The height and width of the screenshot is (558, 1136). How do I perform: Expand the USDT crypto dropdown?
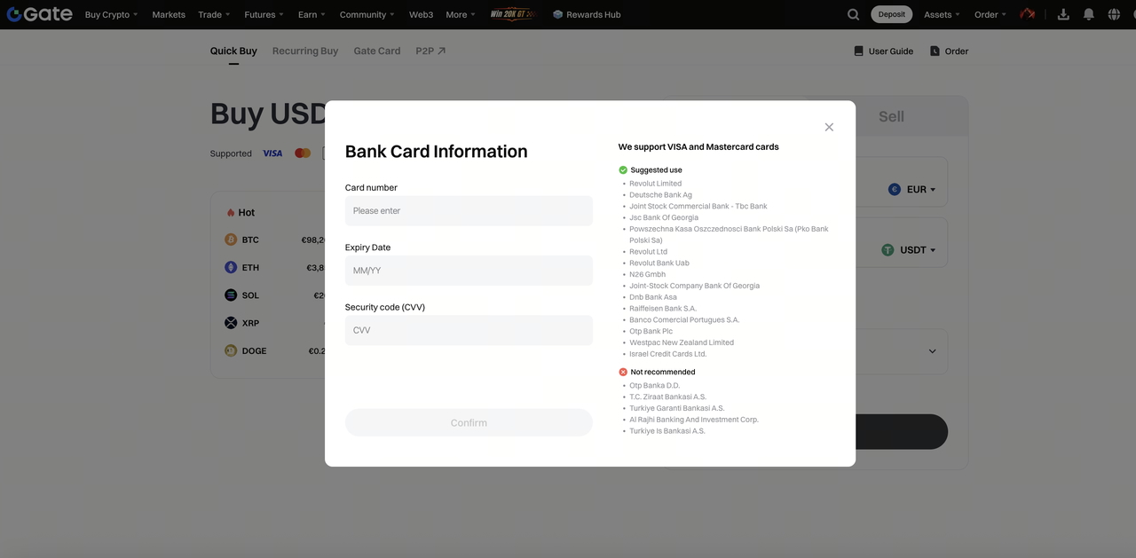point(909,250)
